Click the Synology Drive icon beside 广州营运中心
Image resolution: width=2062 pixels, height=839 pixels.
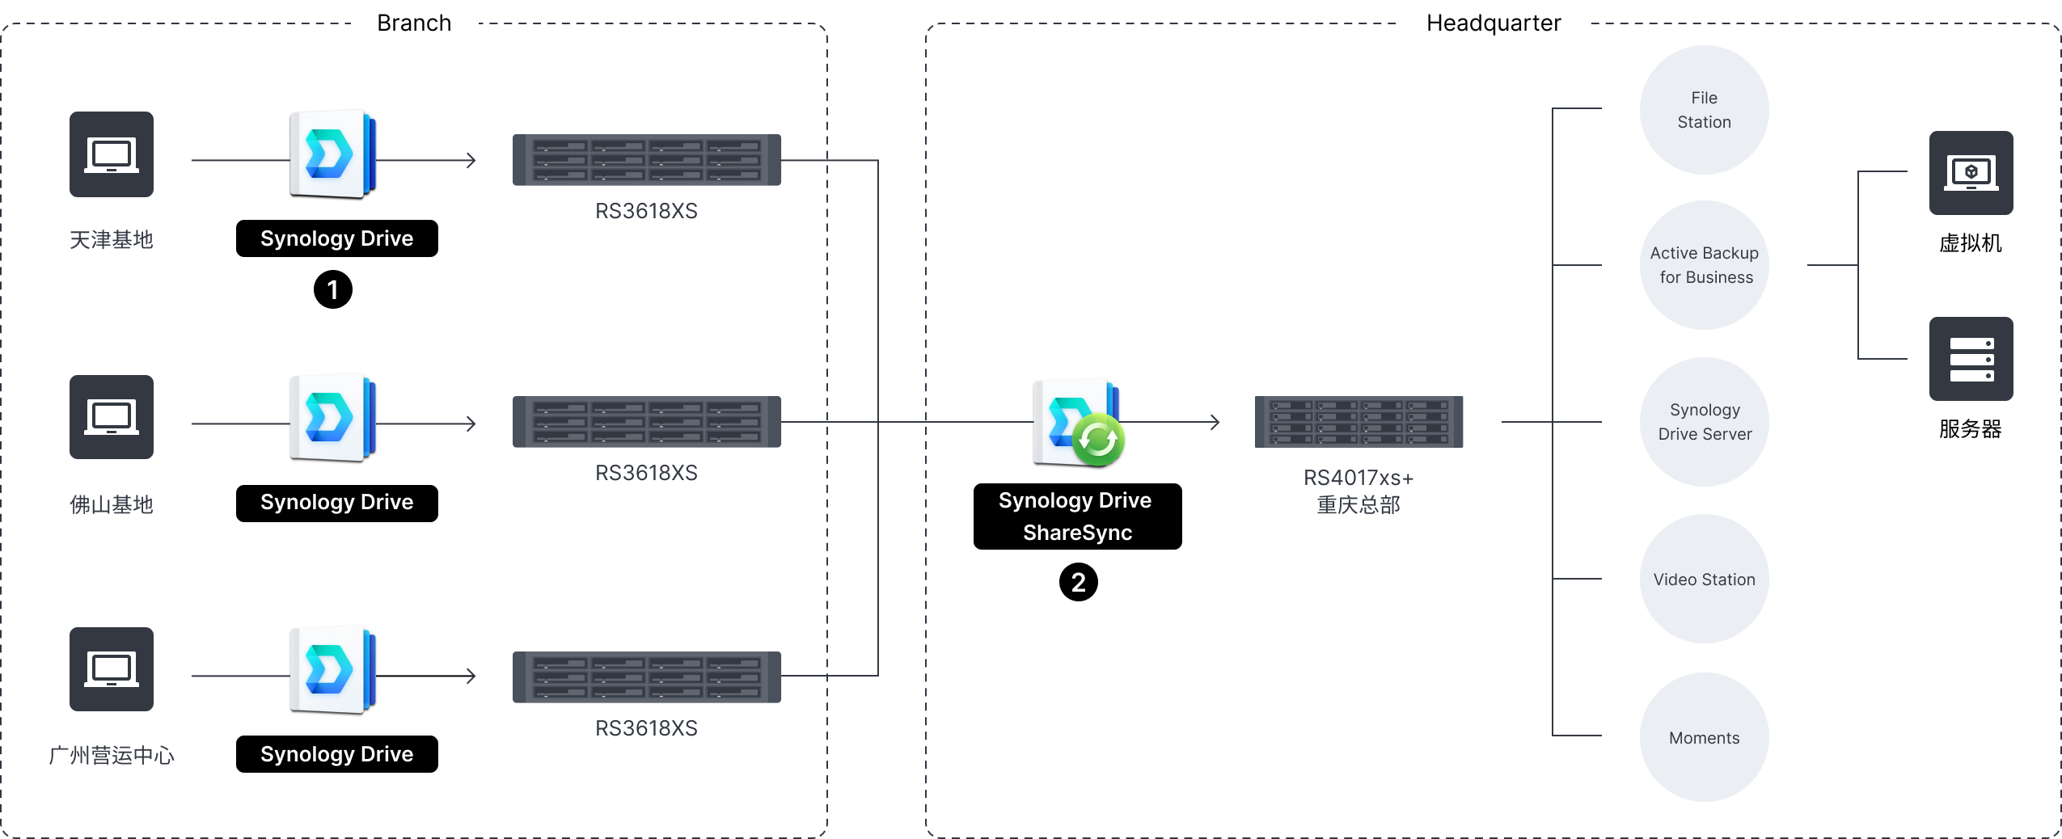332,668
